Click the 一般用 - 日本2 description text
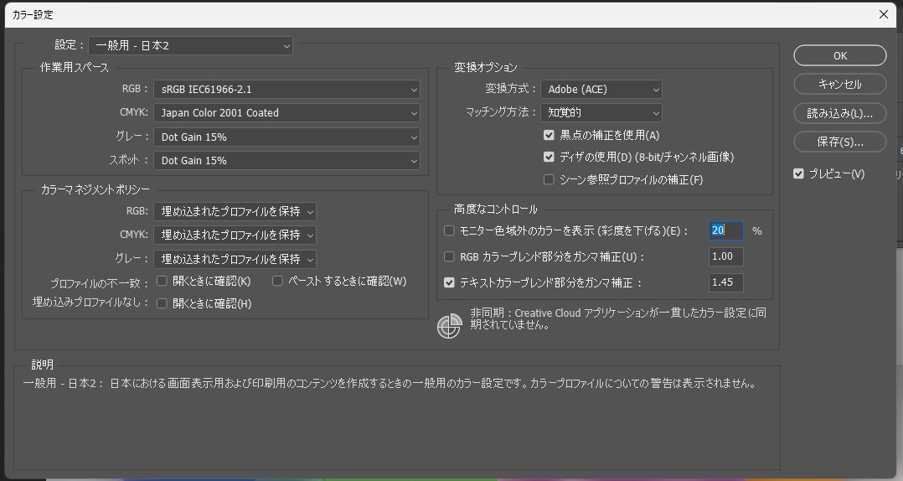This screenshot has width=903, height=481. 390,384
